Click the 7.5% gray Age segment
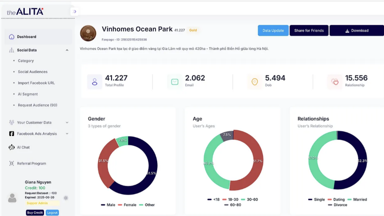This screenshot has width=384, height=216. pos(227,135)
